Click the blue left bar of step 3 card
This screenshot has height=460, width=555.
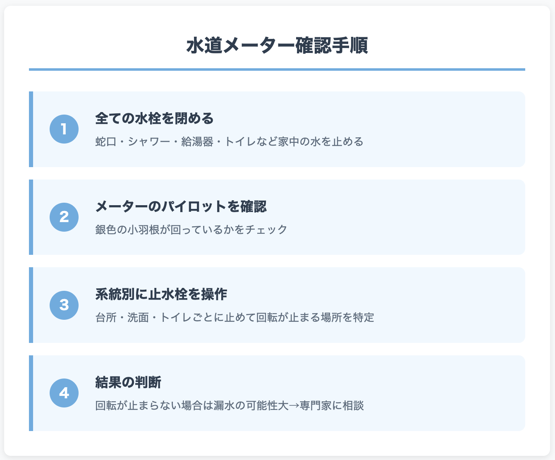click(31, 305)
